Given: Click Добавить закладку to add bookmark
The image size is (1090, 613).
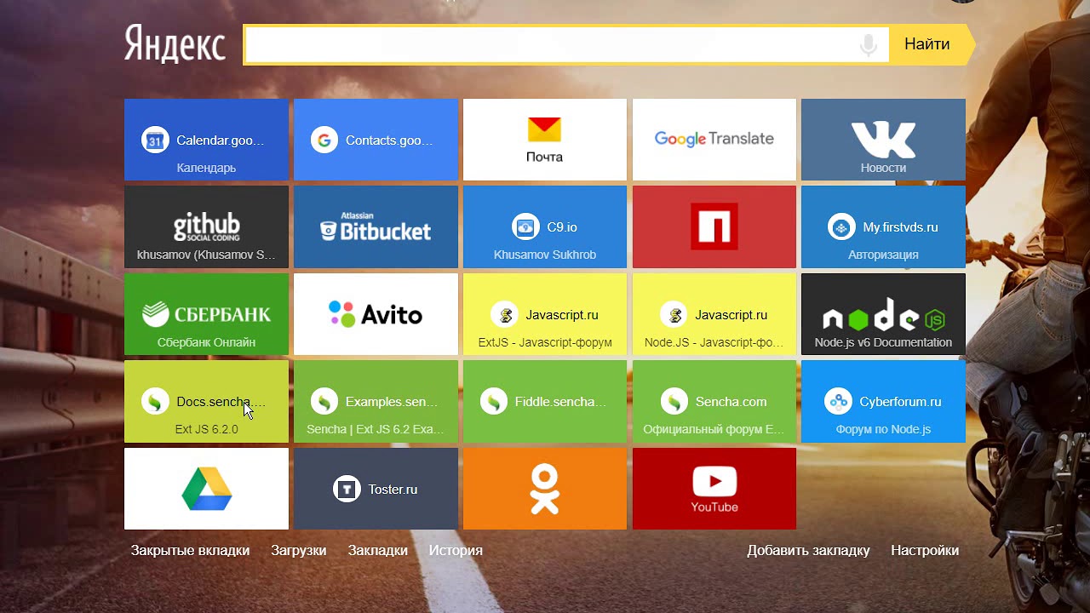Looking at the screenshot, I should pos(808,551).
